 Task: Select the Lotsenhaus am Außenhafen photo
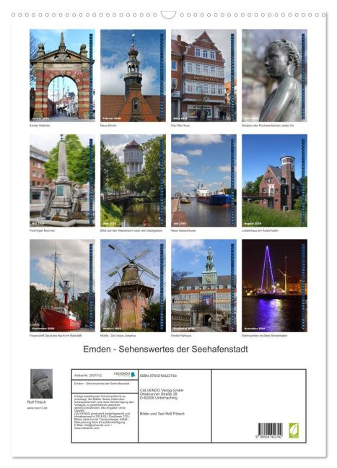(x=274, y=181)
